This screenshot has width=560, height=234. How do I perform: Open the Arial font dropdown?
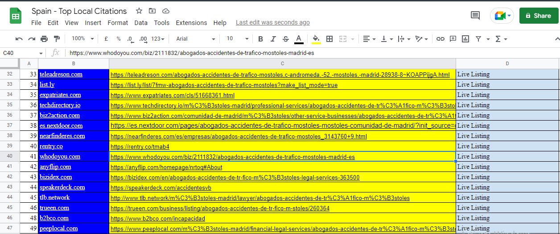point(195,39)
